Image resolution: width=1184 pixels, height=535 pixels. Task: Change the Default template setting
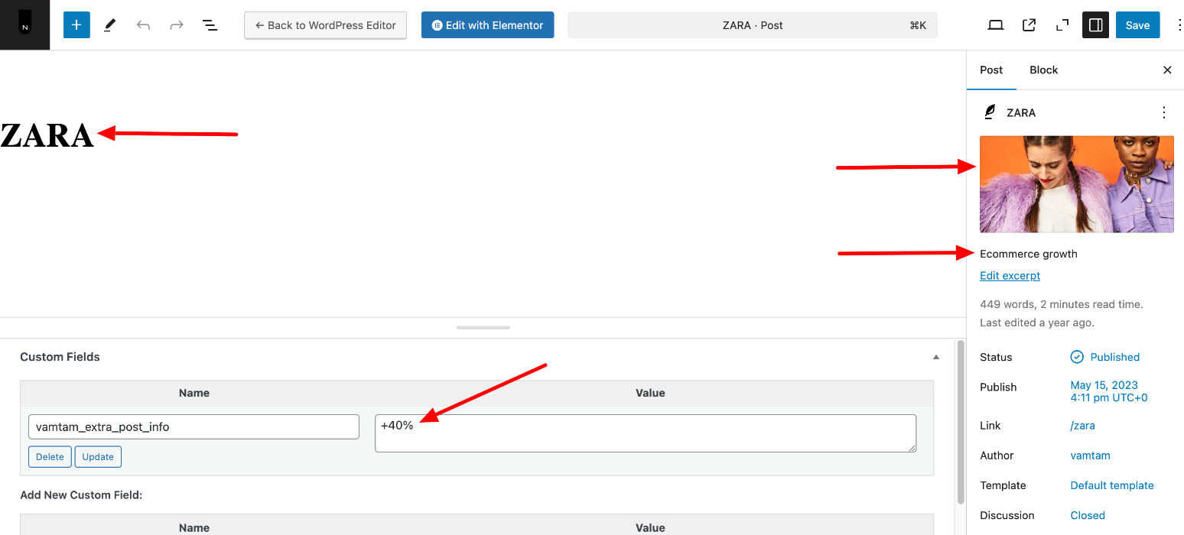click(x=1112, y=485)
